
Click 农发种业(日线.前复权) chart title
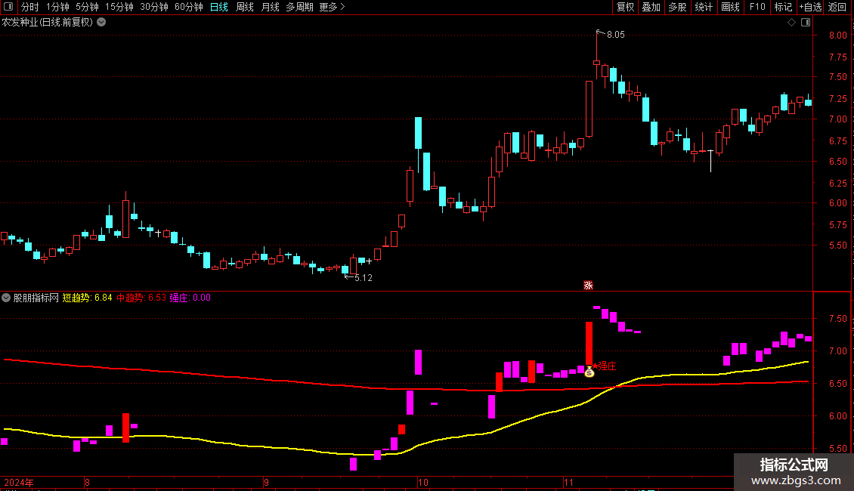(x=48, y=23)
